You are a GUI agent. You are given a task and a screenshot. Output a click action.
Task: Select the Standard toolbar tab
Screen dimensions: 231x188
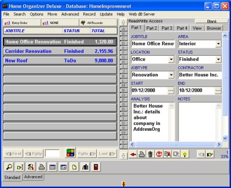13,177
